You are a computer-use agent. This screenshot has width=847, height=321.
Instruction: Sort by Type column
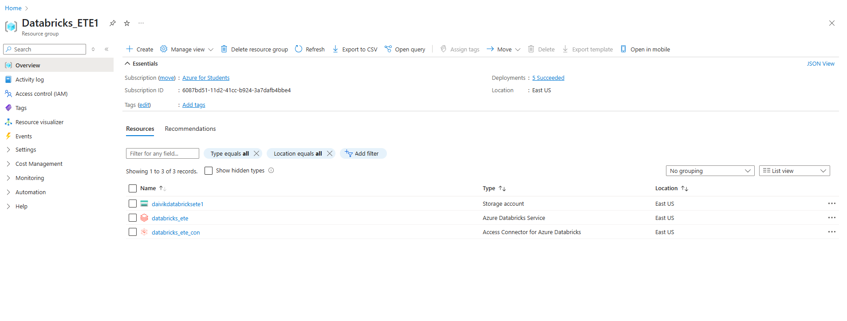click(494, 188)
